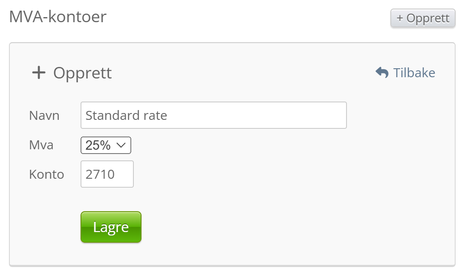The height and width of the screenshot is (273, 462).
Task: Click empty space at the end of the Navn field
Action: (x=298, y=115)
